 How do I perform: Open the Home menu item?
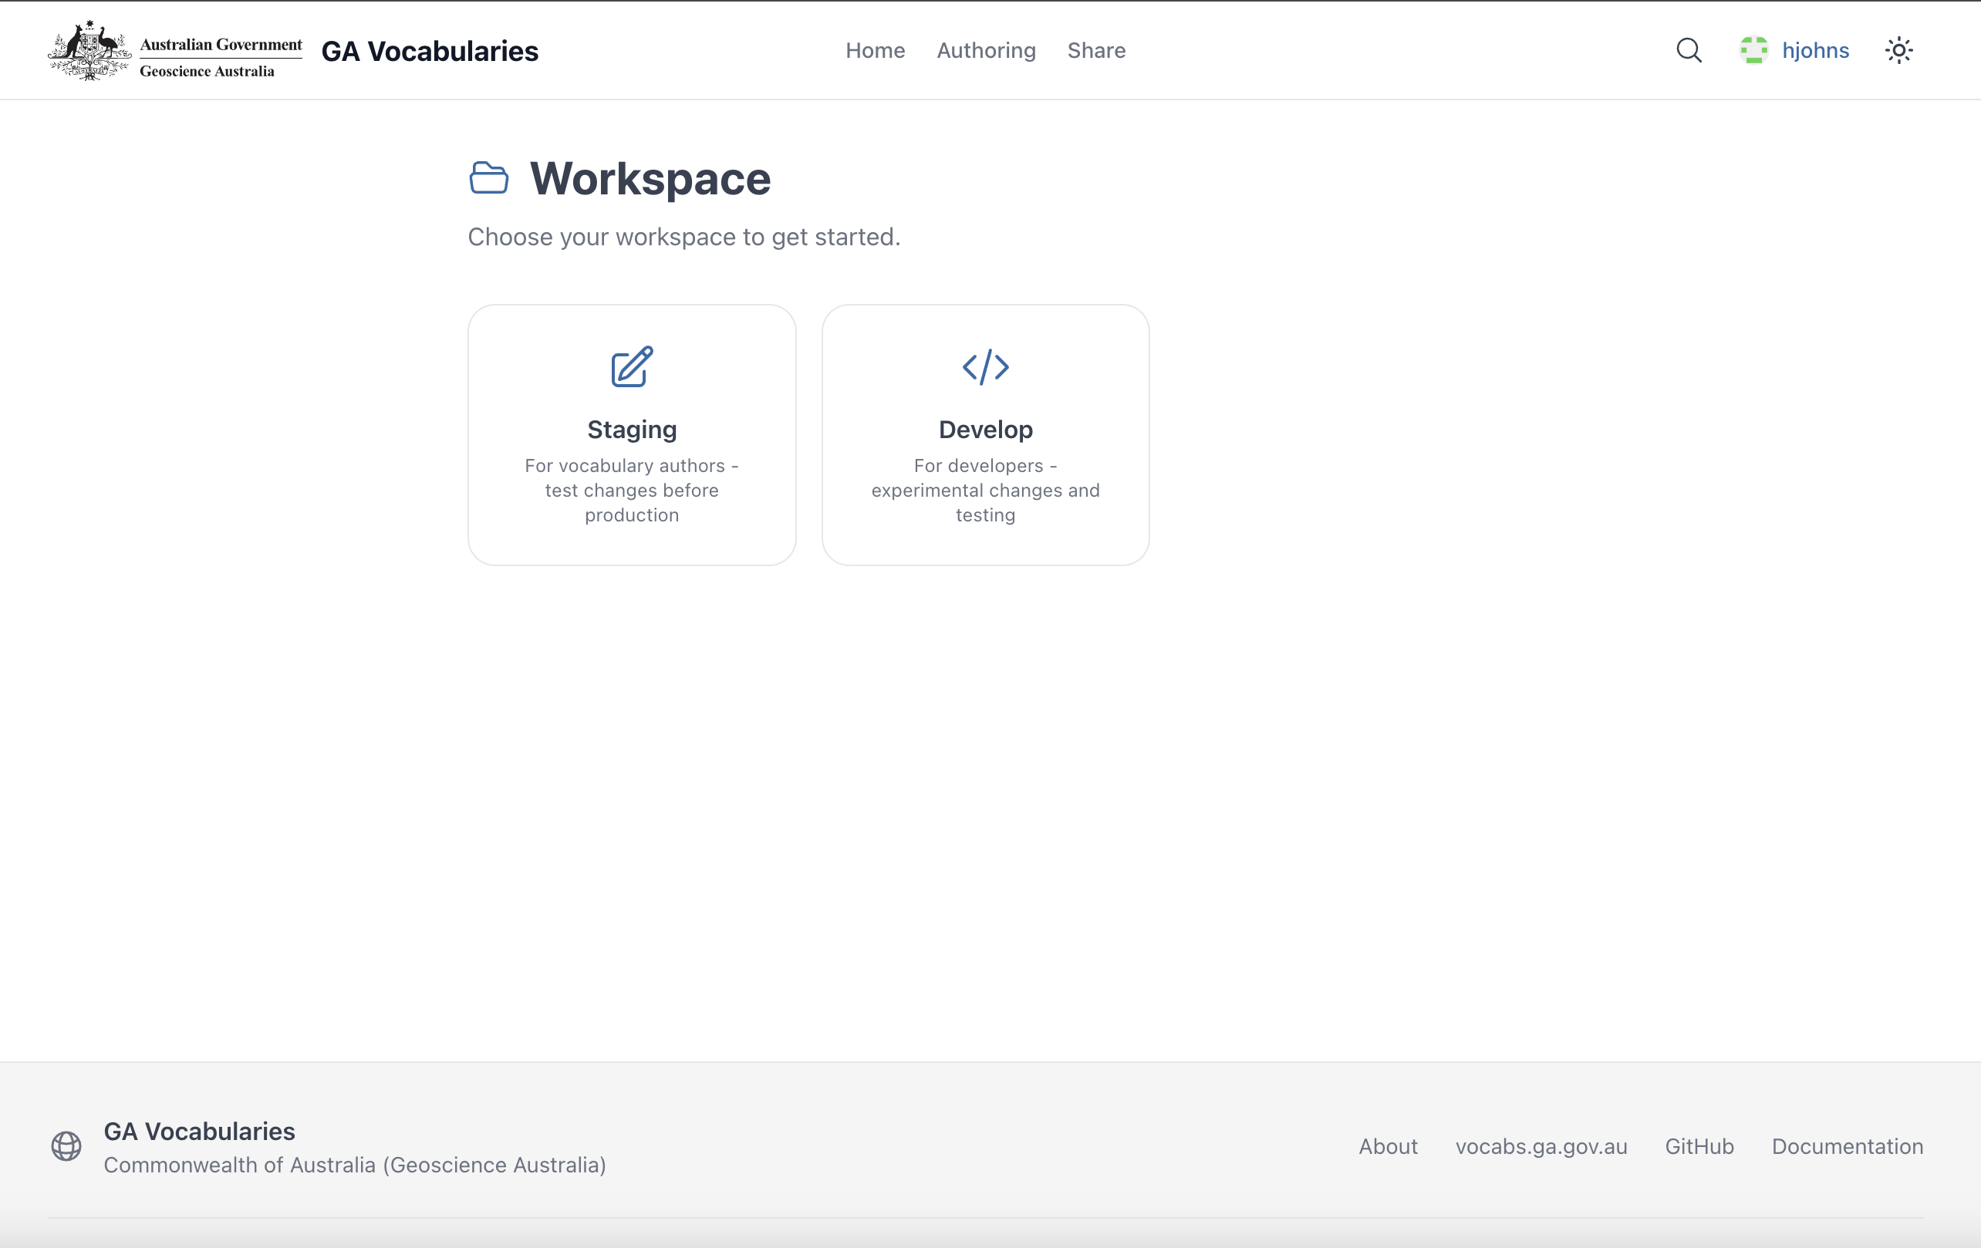[875, 50]
